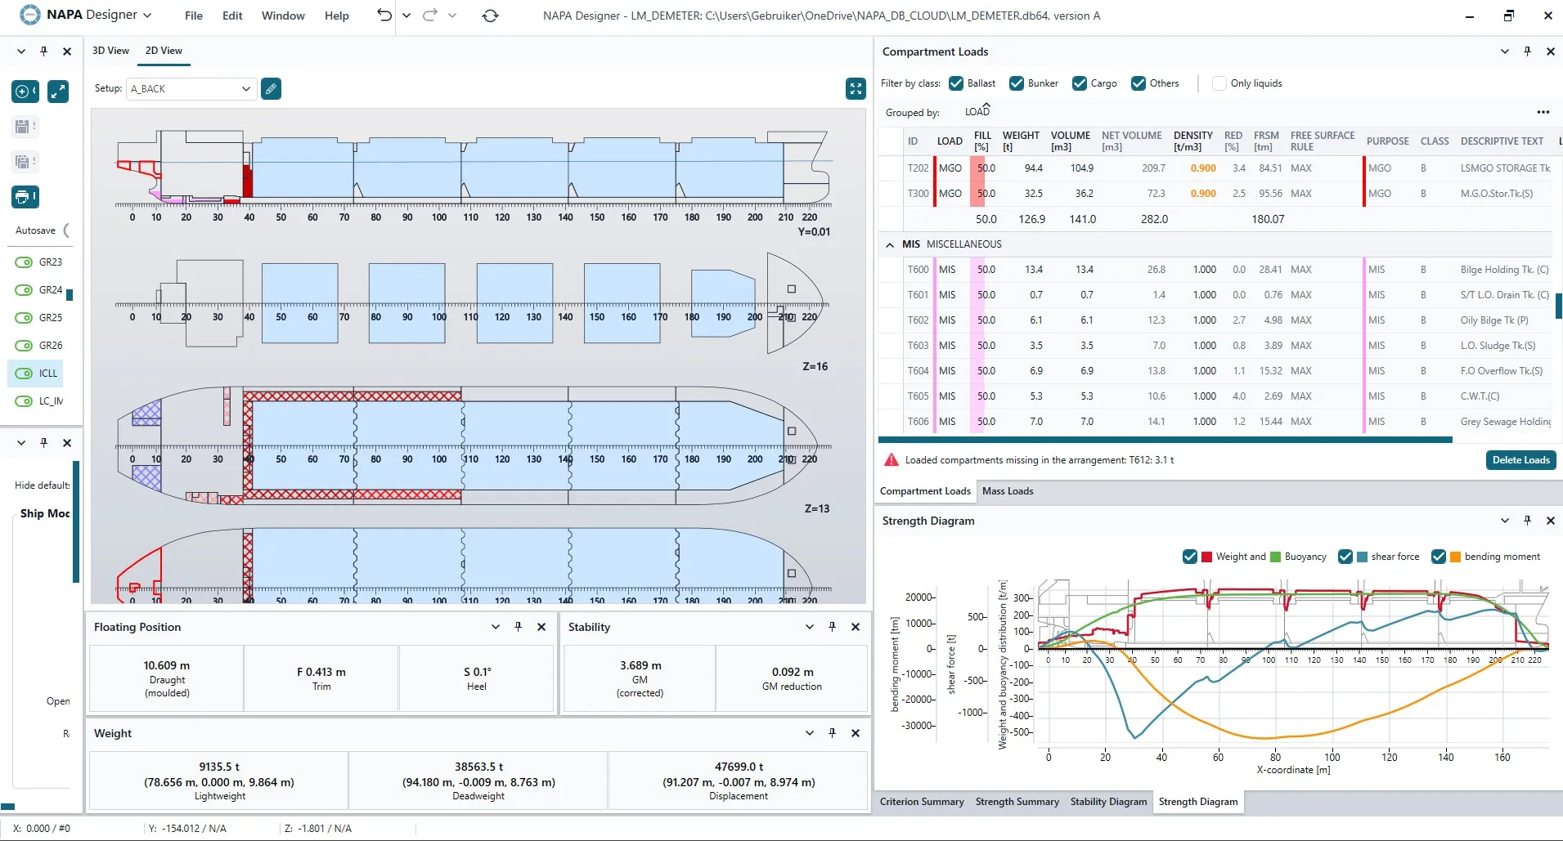The width and height of the screenshot is (1563, 841).
Task: Uncheck the Bunker class filter
Action: coord(1017,83)
